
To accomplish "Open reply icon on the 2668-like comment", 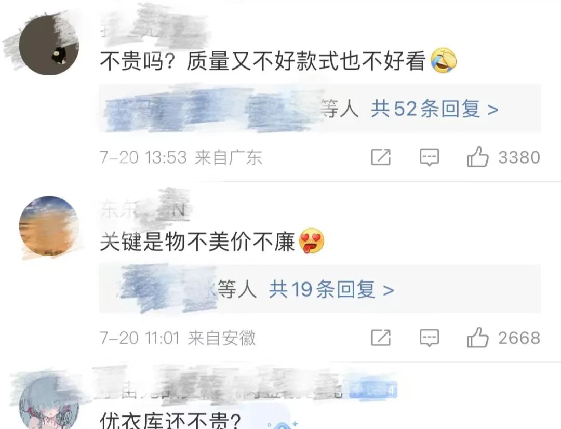I will tap(429, 338).
